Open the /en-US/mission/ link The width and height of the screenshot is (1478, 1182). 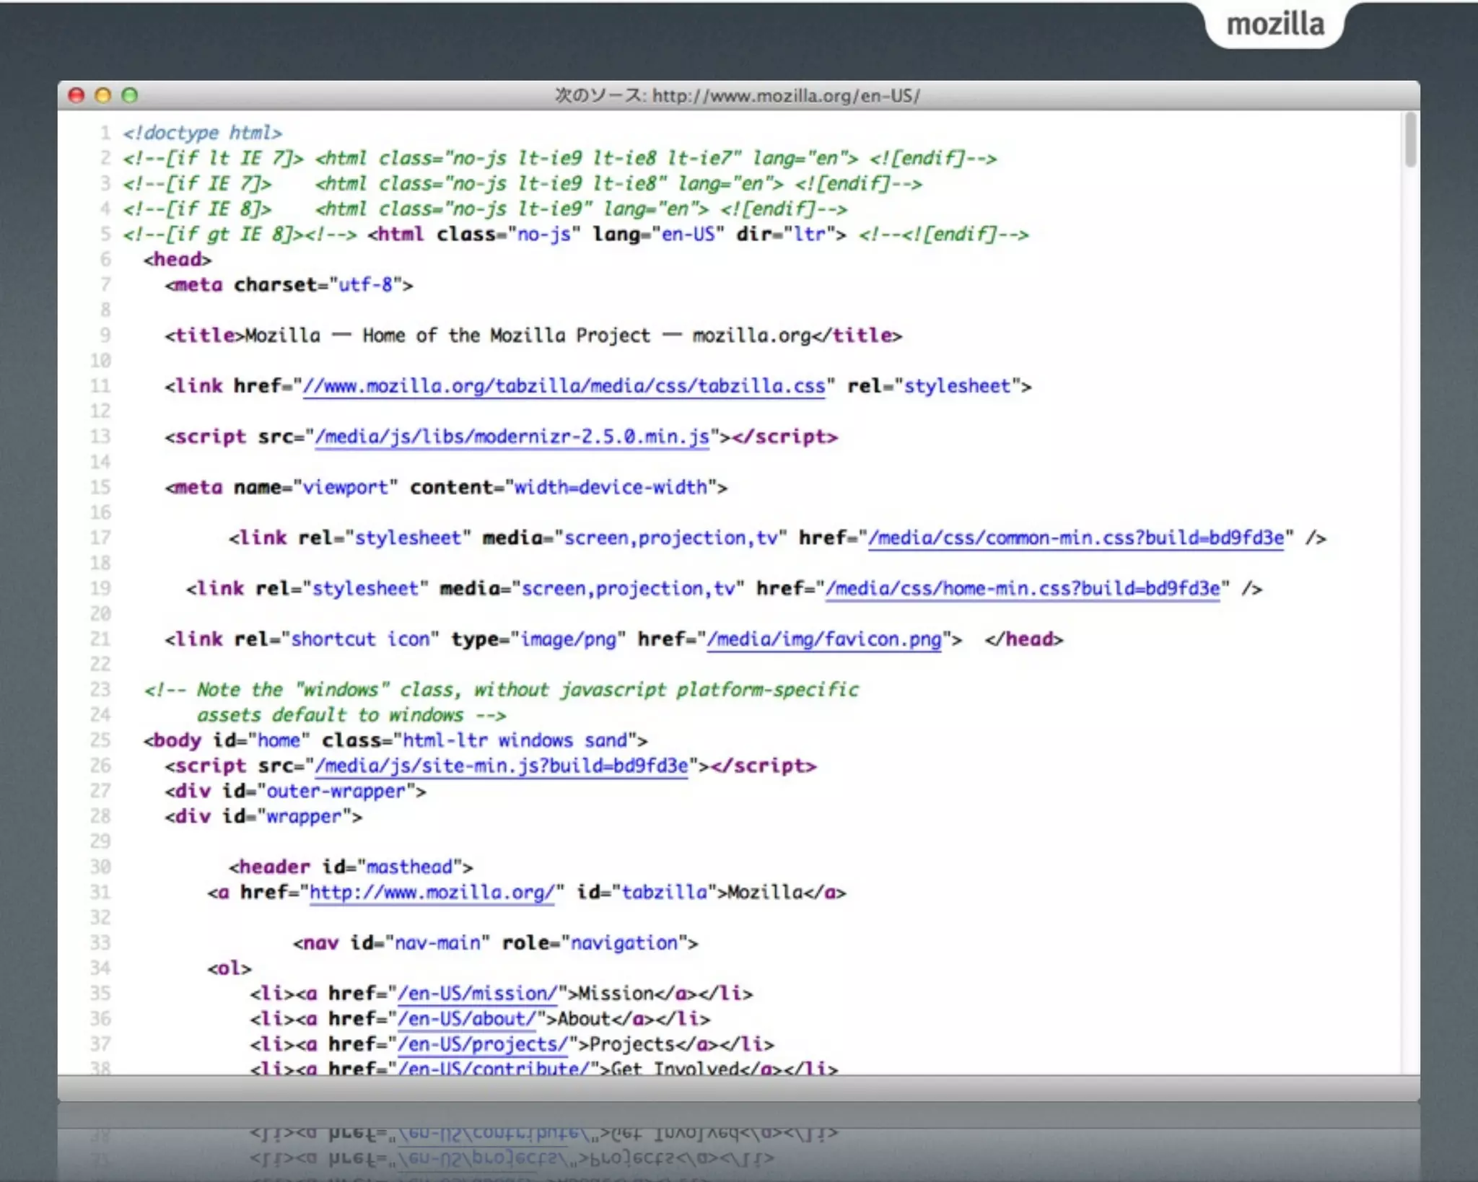tap(477, 993)
